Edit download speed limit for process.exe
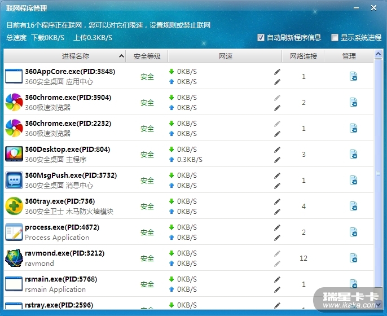This screenshot has width=387, height=316. pyautogui.click(x=277, y=227)
